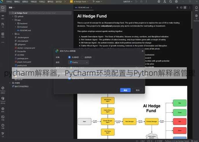Show more tool windows ellipsis icon
This screenshot has width=199, height=142.
[3, 42]
